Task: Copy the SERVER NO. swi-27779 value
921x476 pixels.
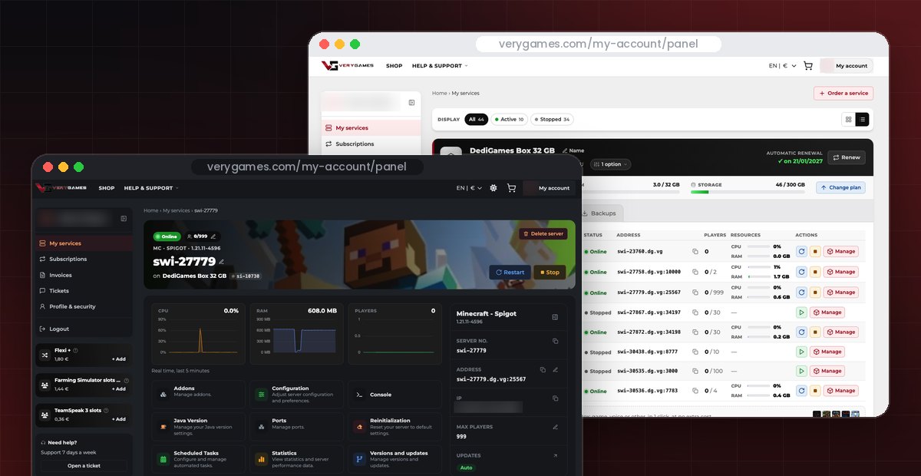Action: point(555,341)
